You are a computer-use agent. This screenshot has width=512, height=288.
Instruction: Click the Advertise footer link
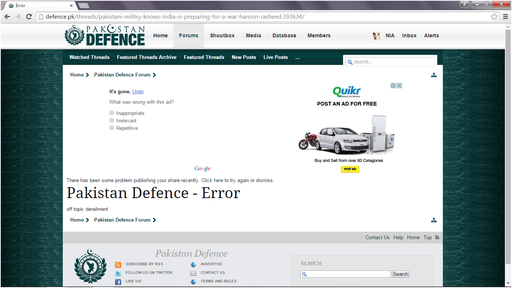211,264
